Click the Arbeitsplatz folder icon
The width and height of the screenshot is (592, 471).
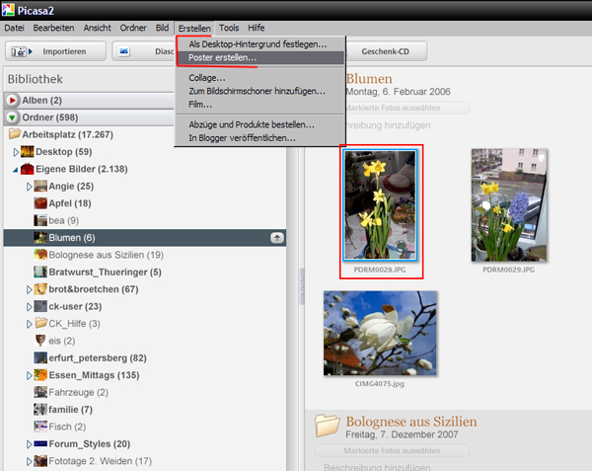[15, 133]
